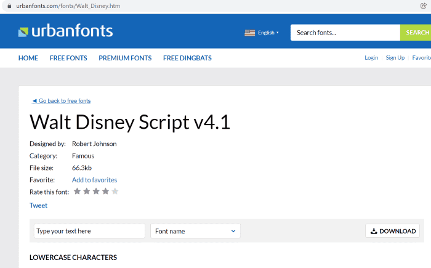This screenshot has height=268, width=431.
Task: Rate the font four stars
Action: point(105,191)
